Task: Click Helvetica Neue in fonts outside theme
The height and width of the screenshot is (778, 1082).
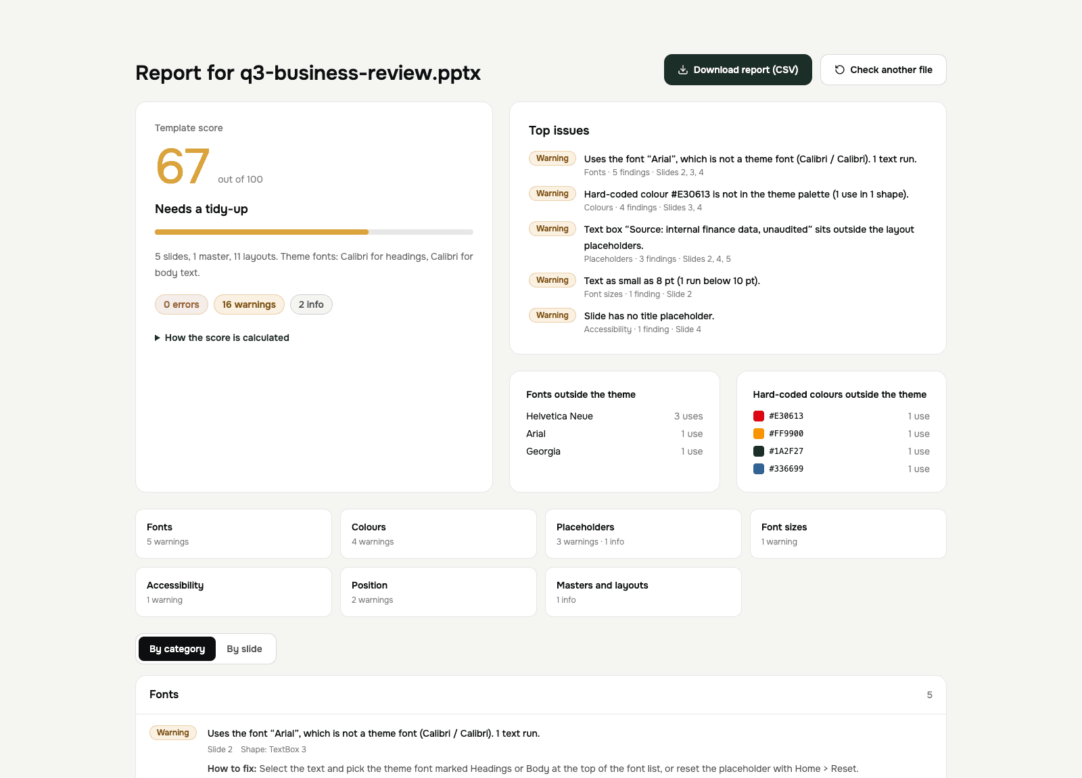Action: 559,416
